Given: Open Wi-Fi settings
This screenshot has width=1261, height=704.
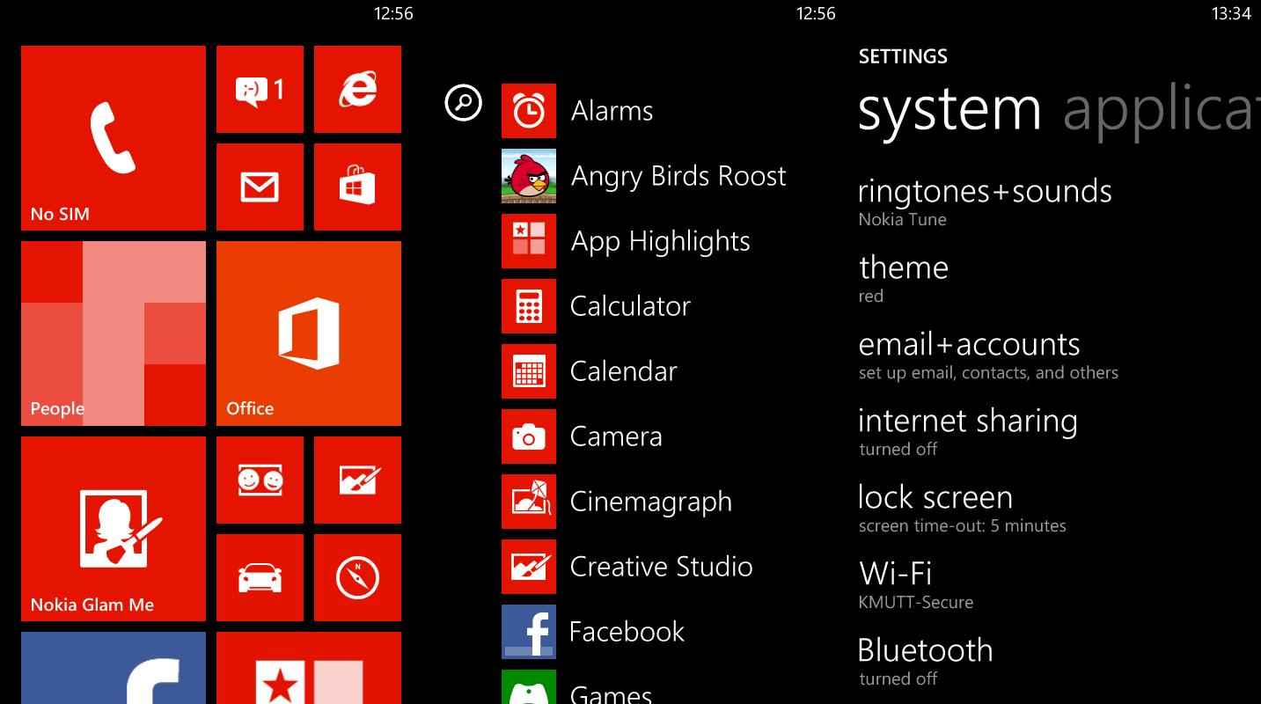Looking at the screenshot, I should [x=916, y=584].
